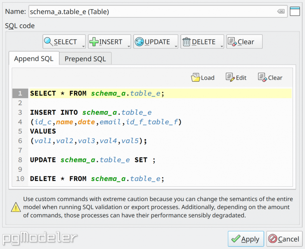Click the green plus INSERT icon
This screenshot has height=249, width=305.
click(94, 42)
